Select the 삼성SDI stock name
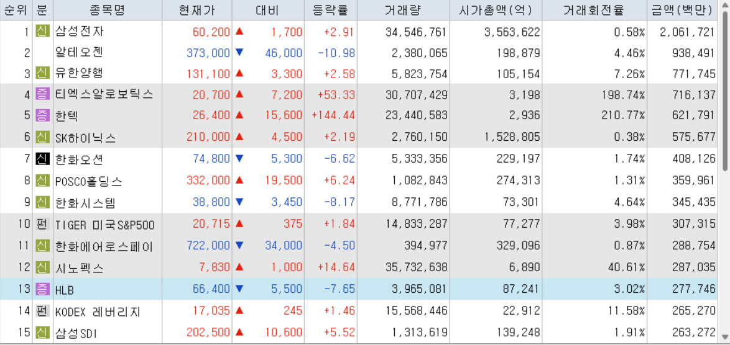The height and width of the screenshot is (345, 730). (x=76, y=333)
